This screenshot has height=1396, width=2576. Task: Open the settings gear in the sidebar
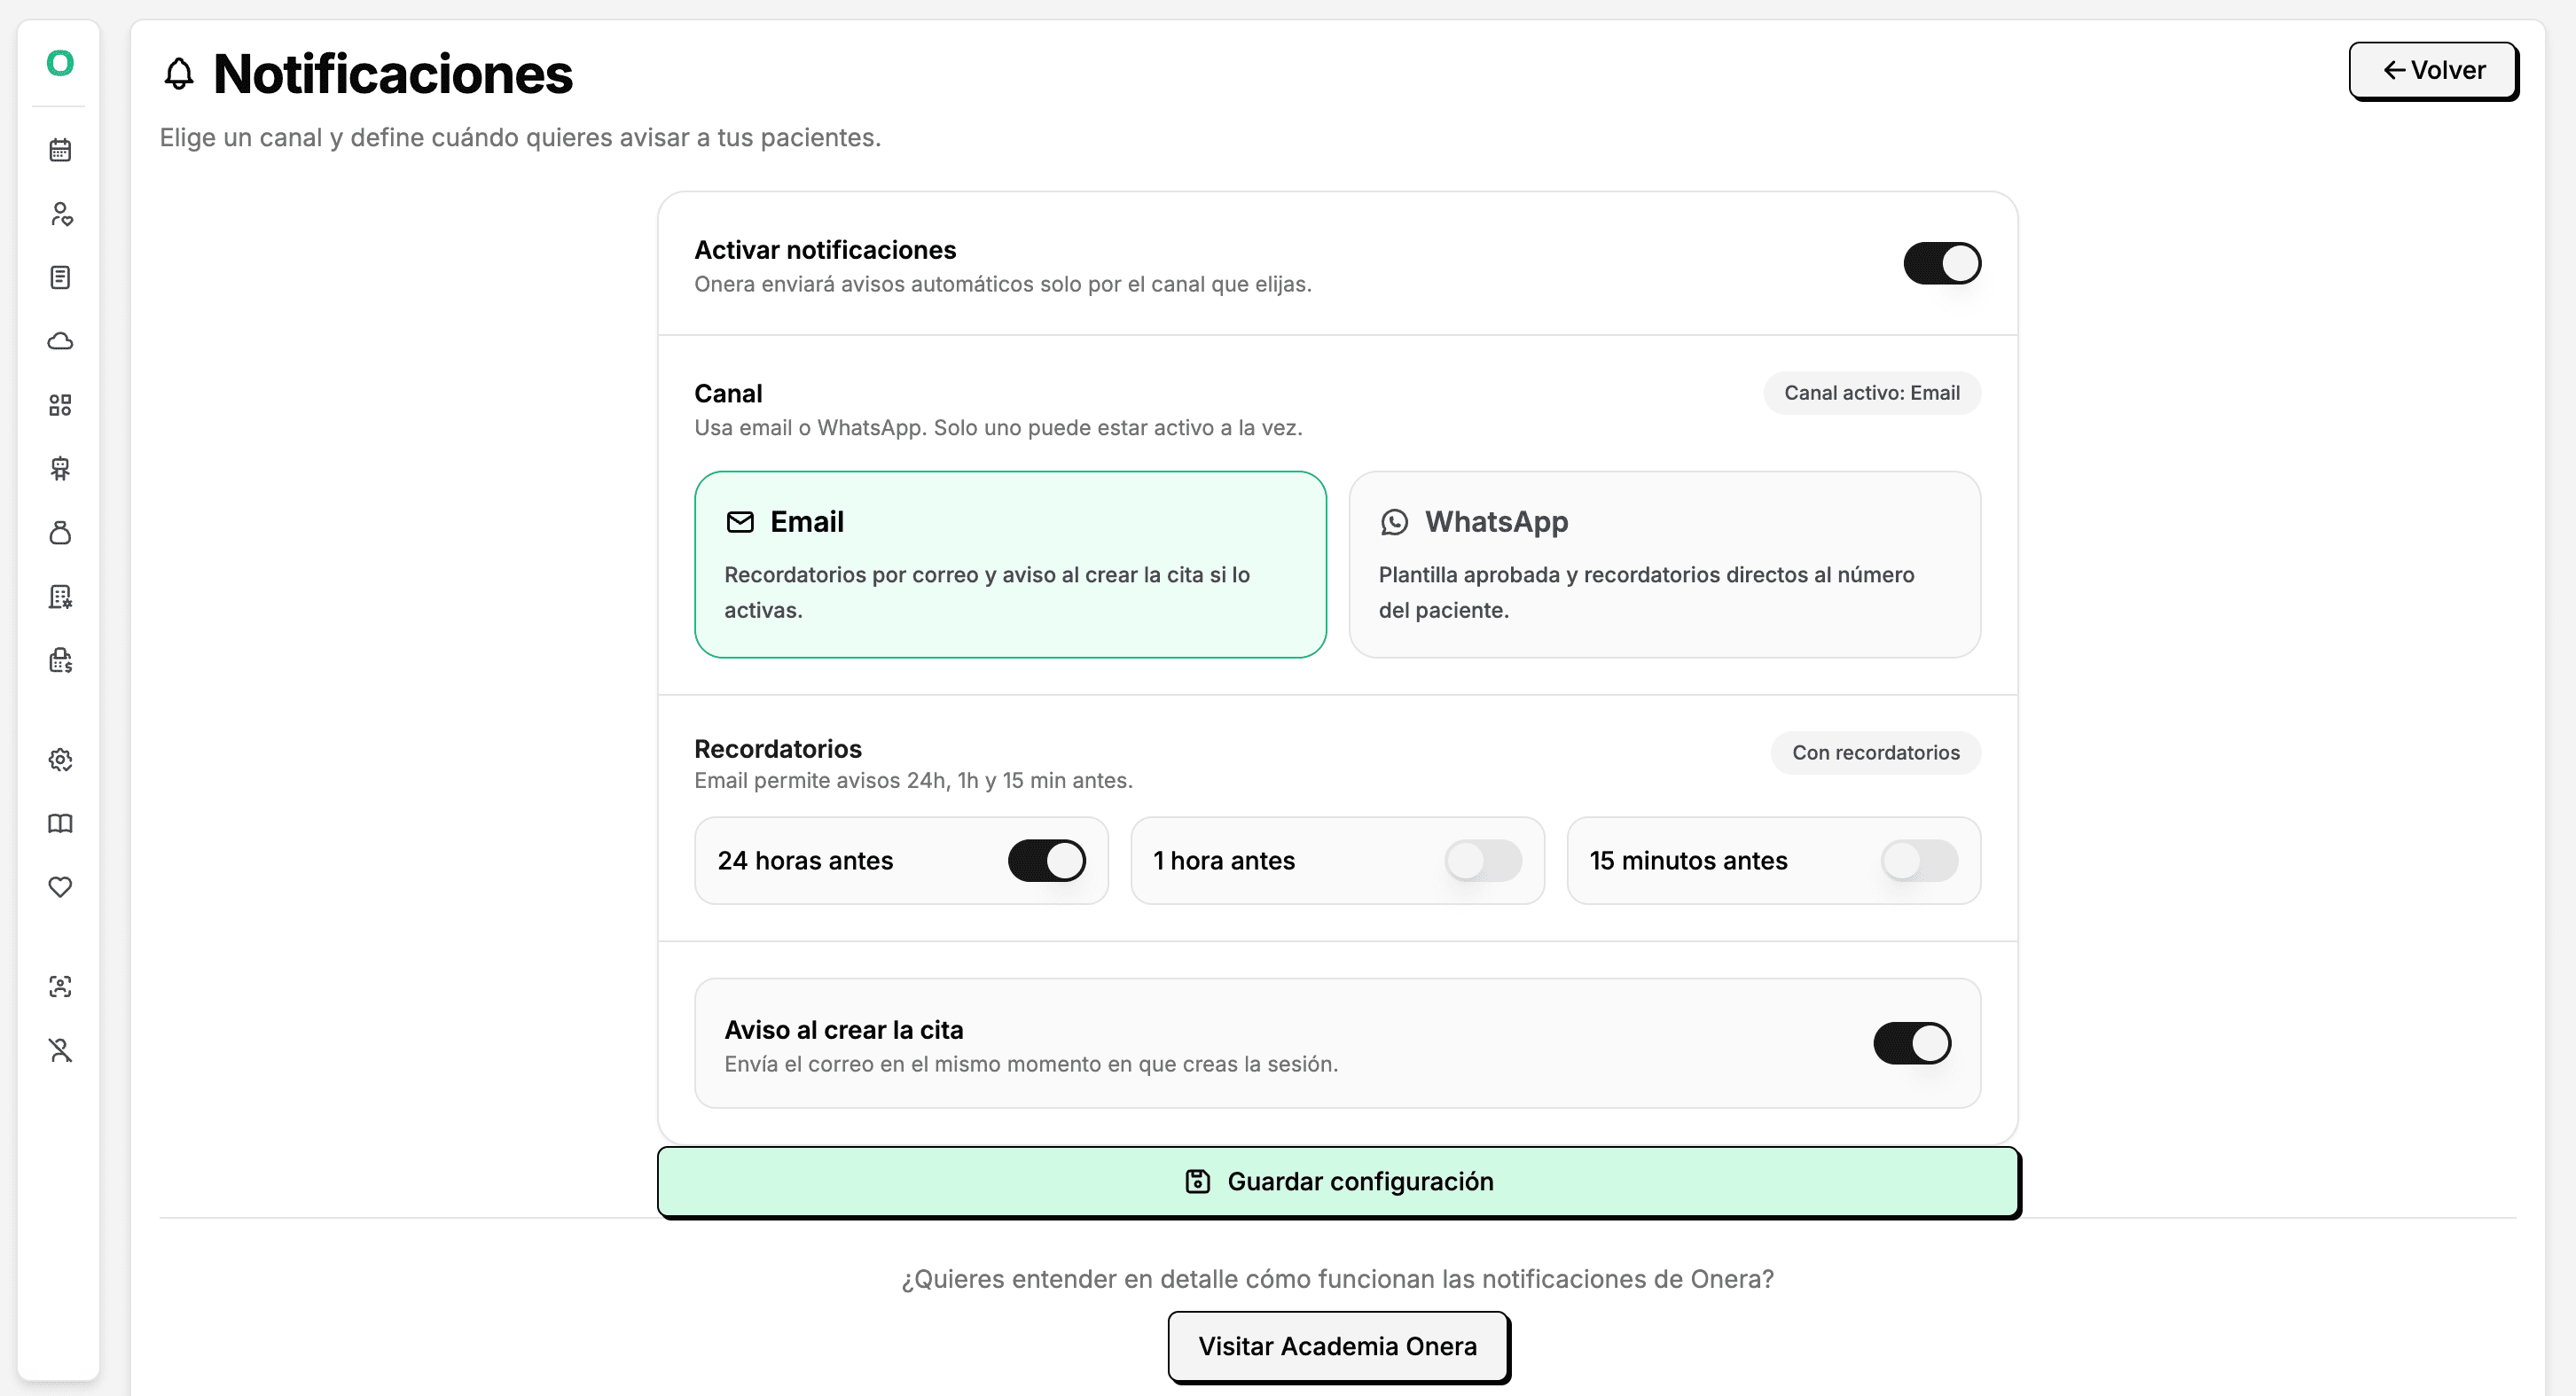60,760
